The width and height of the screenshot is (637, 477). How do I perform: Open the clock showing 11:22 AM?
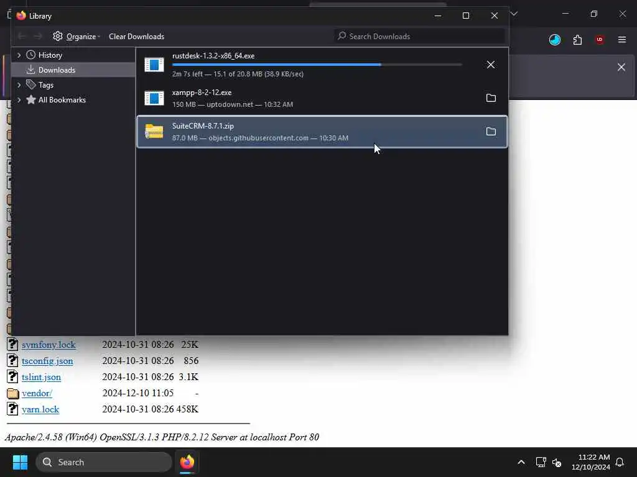coord(591,462)
